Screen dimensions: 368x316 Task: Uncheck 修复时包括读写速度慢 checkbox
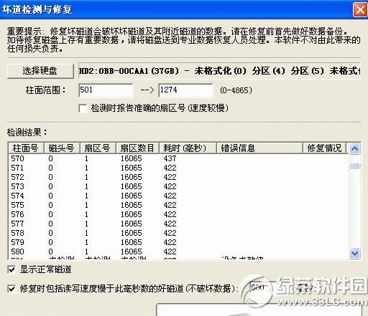(x=11, y=289)
